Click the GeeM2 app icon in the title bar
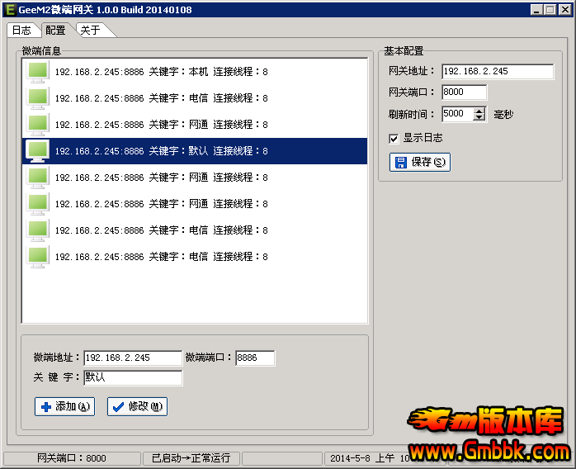The width and height of the screenshot is (576, 469). click(x=9, y=9)
